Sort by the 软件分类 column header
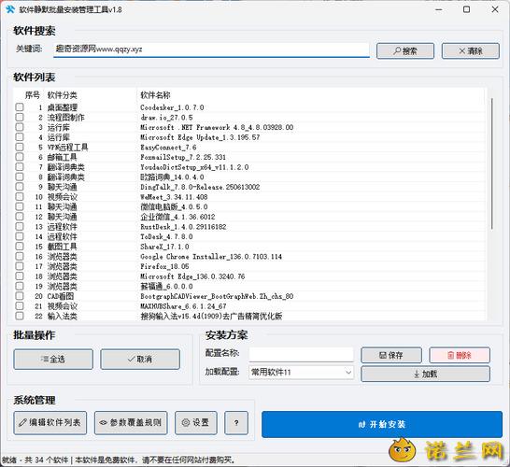This screenshot has height=467, width=510. pos(63,95)
